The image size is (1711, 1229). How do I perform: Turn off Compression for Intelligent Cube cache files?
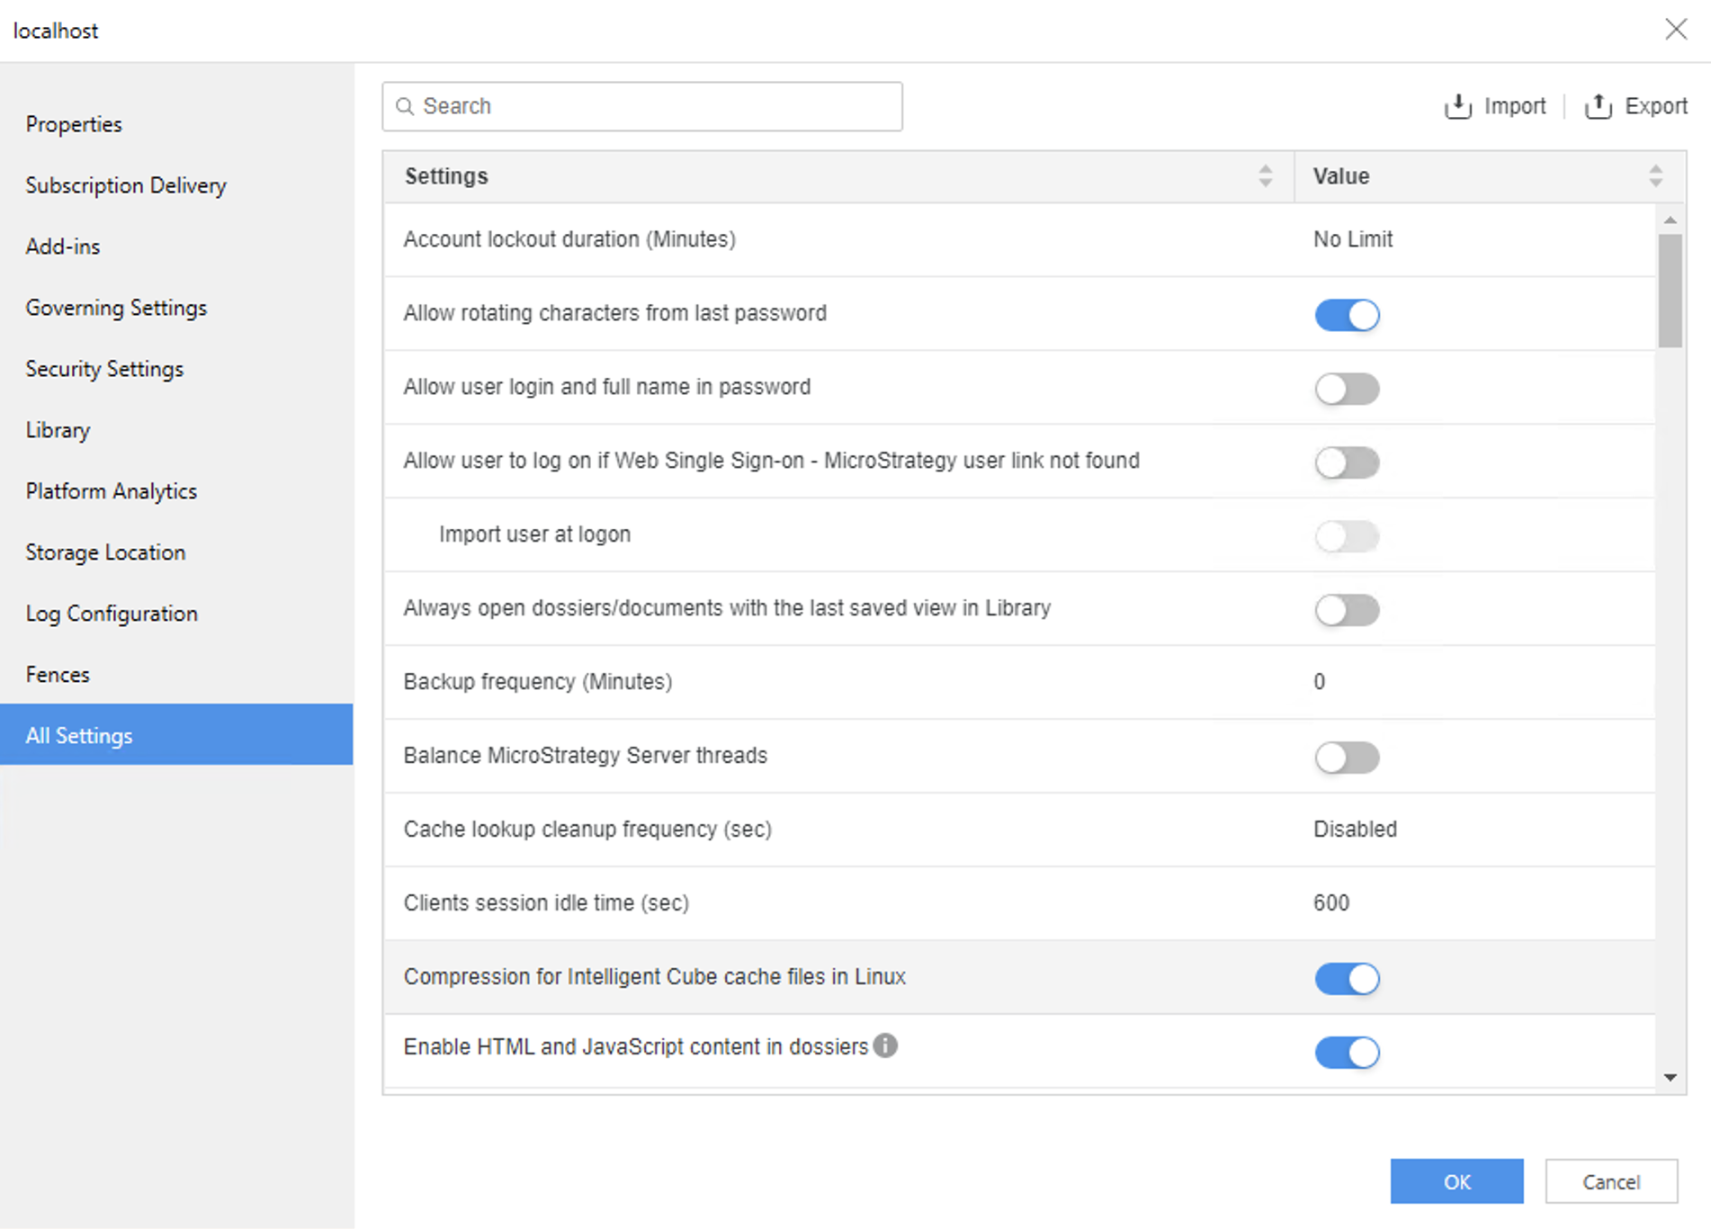(x=1347, y=979)
